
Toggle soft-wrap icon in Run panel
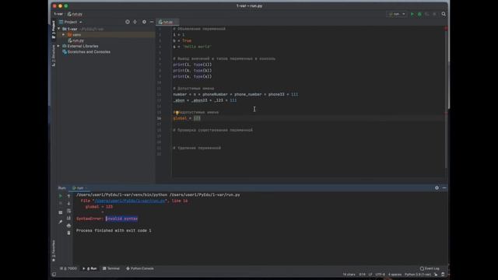[x=68, y=211]
